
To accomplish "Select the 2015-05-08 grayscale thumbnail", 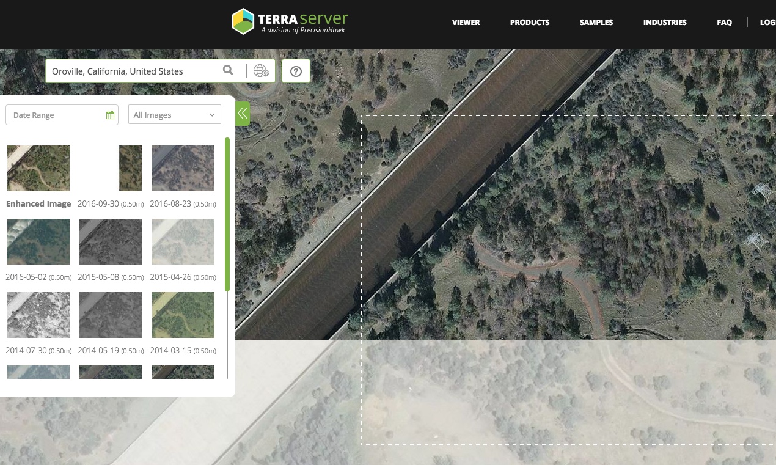I will coord(111,241).
